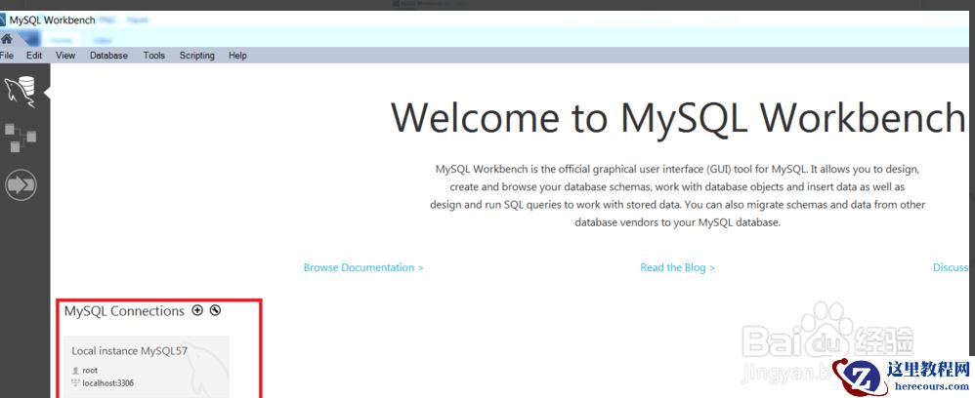Open the models sidebar view

coord(20,138)
